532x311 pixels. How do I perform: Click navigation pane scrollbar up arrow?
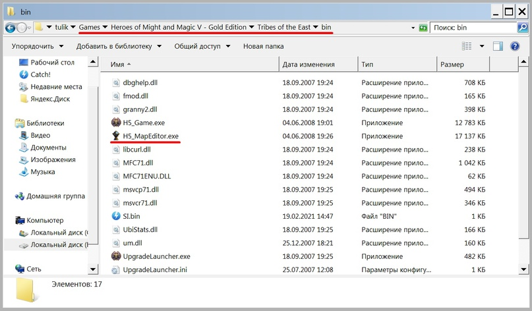(93, 62)
